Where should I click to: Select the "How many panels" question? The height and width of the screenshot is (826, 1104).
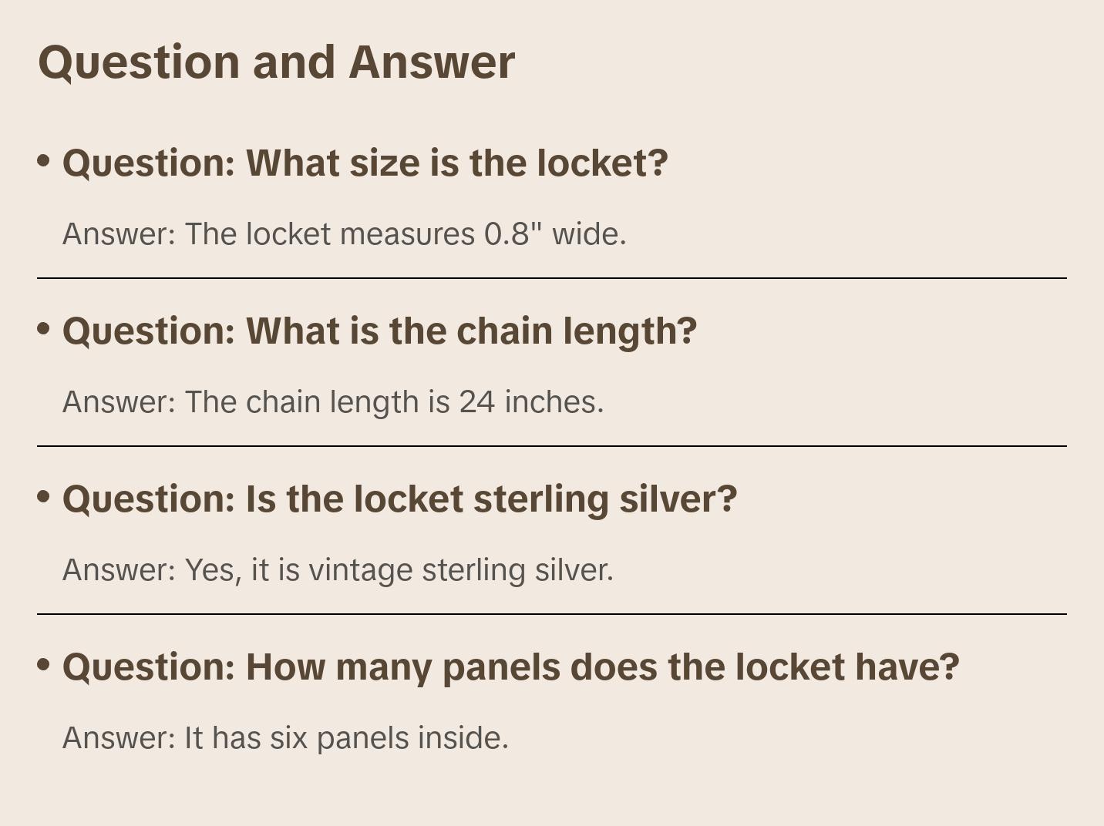pos(510,667)
